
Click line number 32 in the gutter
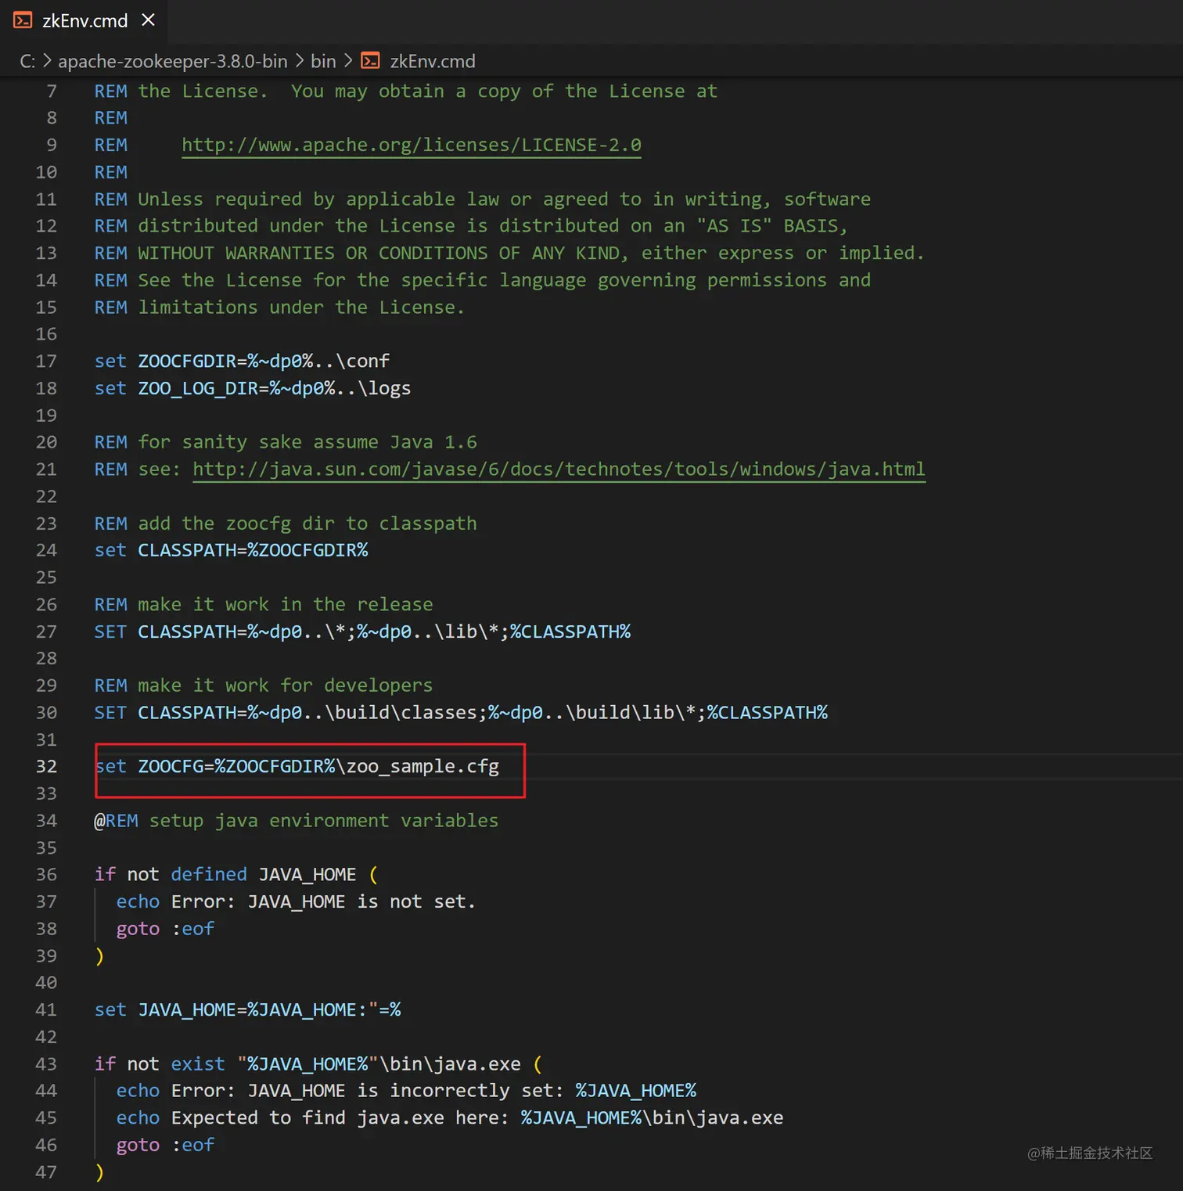click(46, 766)
